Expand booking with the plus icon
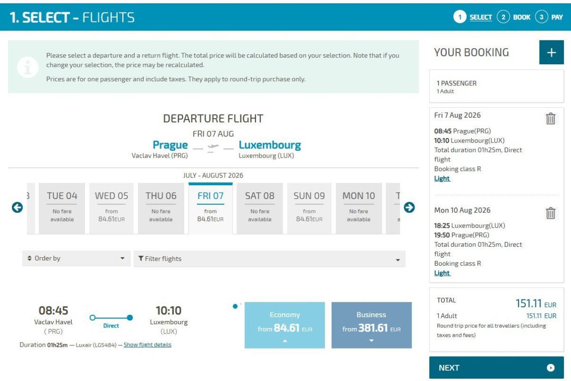 551,52
